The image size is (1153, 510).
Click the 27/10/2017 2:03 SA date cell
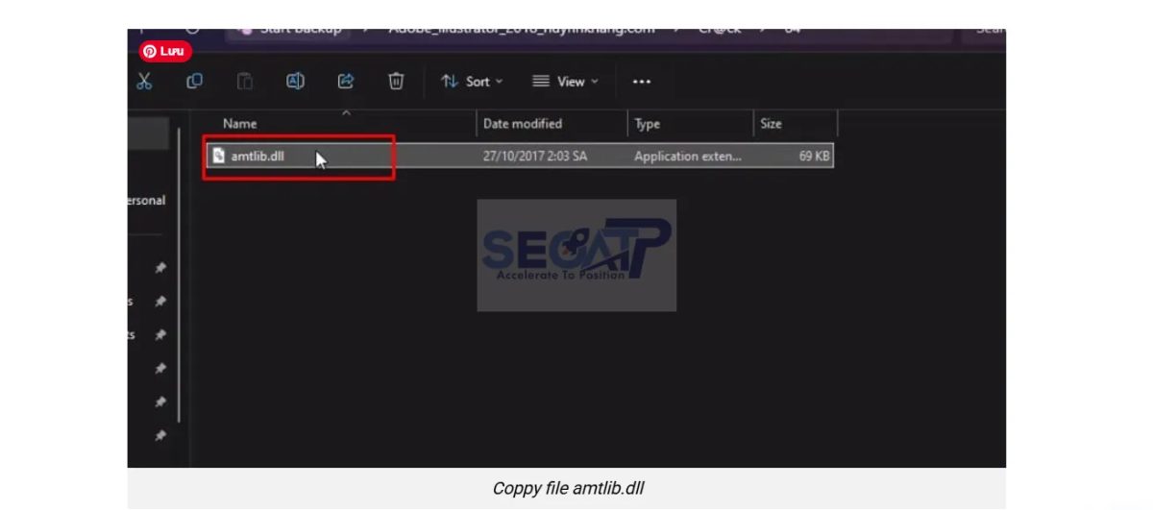click(535, 156)
